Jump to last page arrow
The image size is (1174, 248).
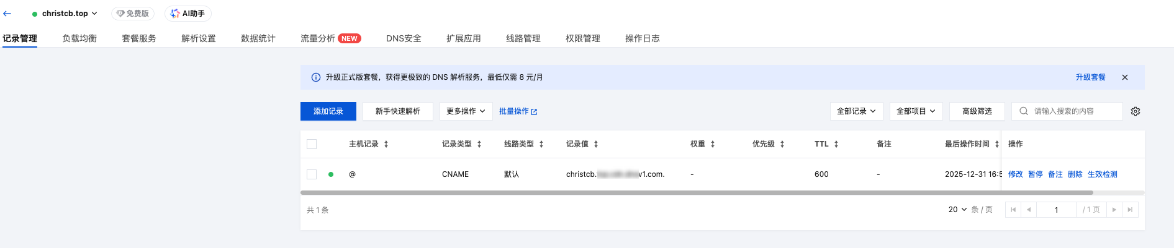1130,210
